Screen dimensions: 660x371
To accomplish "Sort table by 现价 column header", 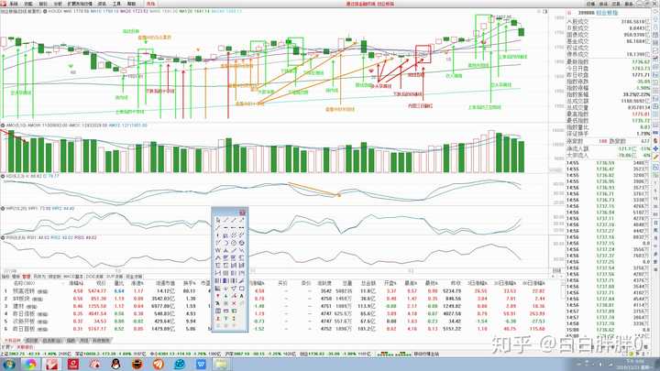I will click(101, 283).
